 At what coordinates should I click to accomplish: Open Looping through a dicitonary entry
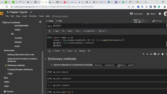pyautogui.click(x=20, y=69)
